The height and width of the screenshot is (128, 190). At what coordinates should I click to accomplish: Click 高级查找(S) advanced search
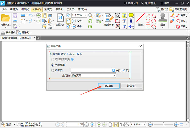pos(178,9)
